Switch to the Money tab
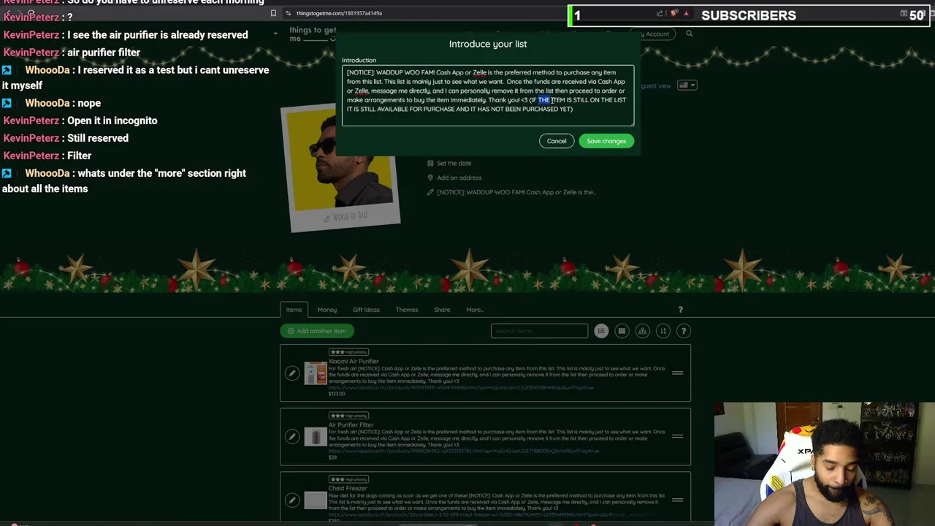Screen dimensions: 935x526 (327, 310)
